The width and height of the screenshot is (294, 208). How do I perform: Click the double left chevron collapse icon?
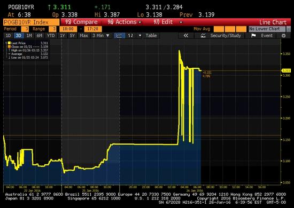[186, 36]
